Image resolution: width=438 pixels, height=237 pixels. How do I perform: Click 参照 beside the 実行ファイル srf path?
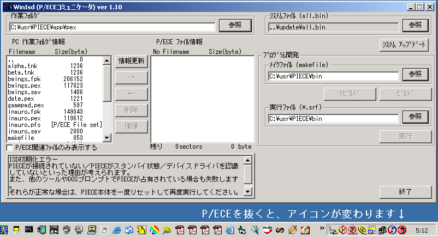click(416, 117)
